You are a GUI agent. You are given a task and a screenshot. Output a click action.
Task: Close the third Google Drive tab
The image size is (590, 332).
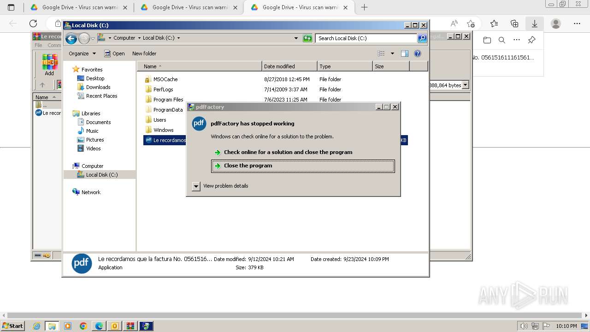(x=345, y=7)
